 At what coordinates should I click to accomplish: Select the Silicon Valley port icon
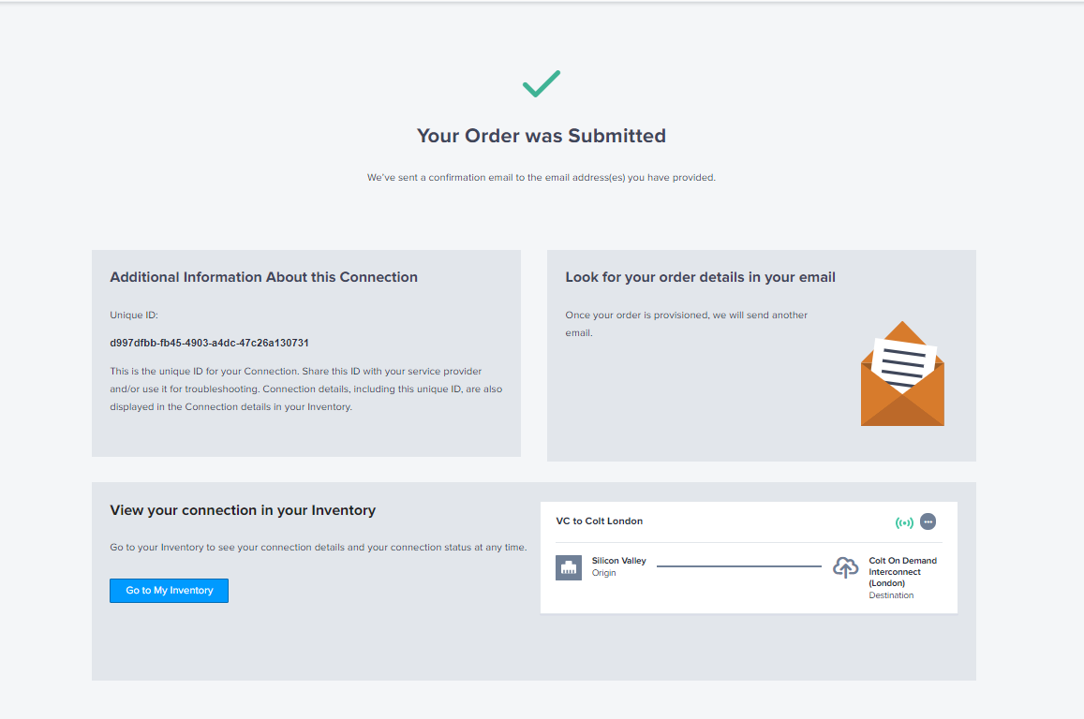click(569, 566)
